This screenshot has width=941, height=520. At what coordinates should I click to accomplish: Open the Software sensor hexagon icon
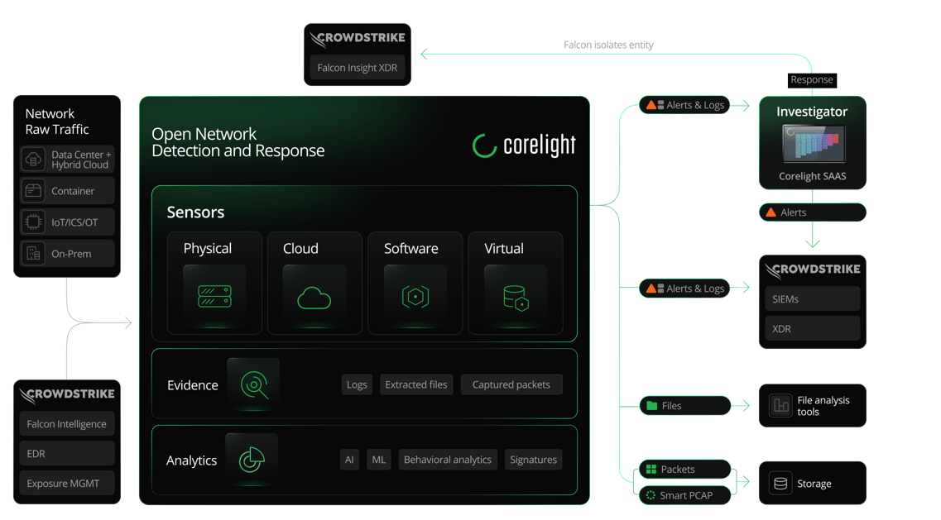415,296
